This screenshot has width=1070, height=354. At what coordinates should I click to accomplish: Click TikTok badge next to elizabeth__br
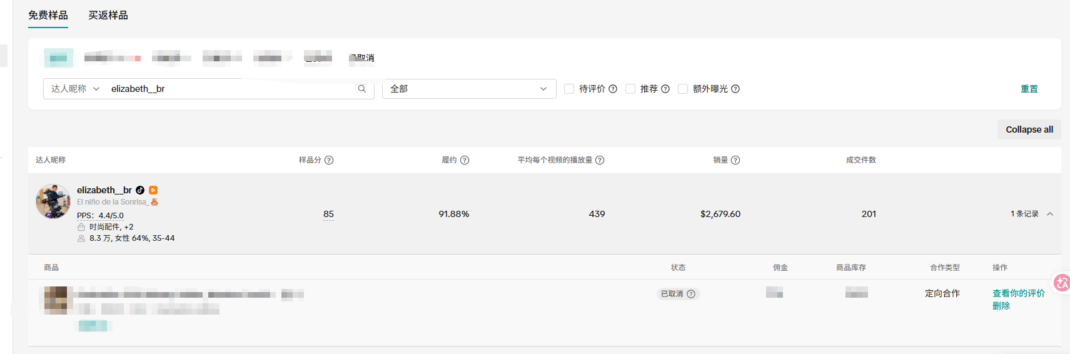coord(140,190)
